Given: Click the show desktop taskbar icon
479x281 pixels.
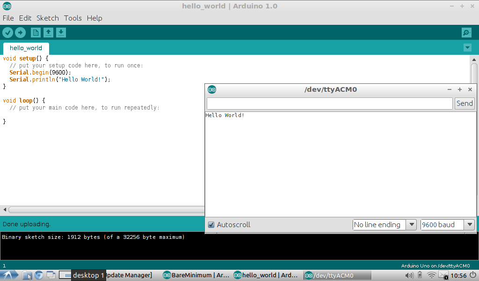Looking at the screenshot, I should click(x=51, y=275).
